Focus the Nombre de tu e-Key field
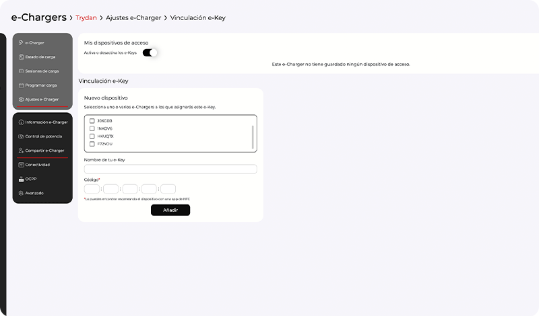This screenshot has width=539, height=316. pyautogui.click(x=170, y=169)
